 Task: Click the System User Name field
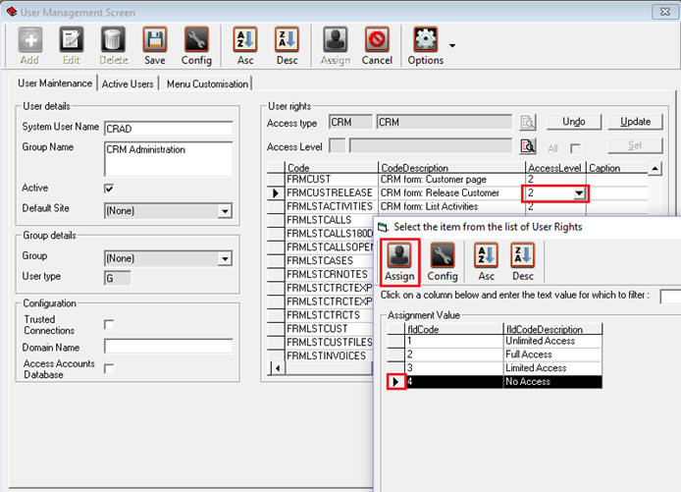click(x=169, y=129)
